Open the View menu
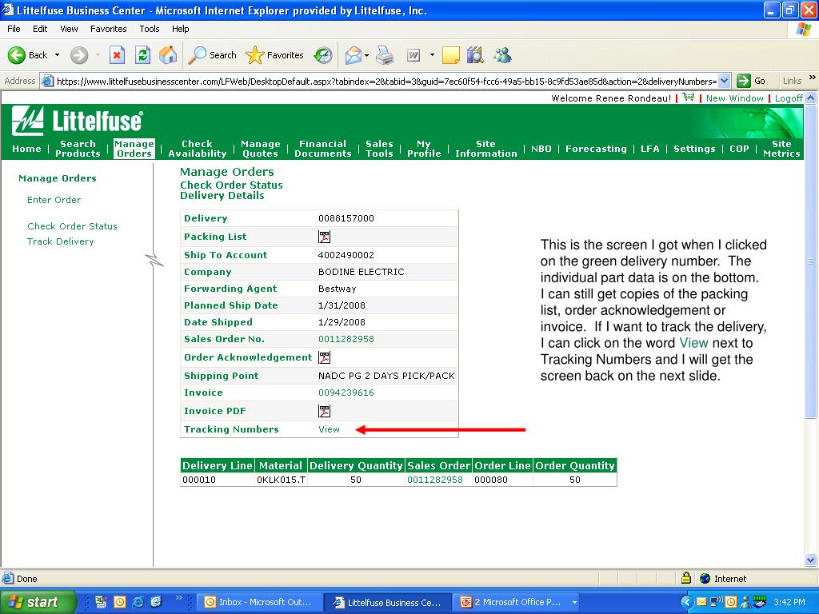This screenshot has height=614, width=819. click(x=69, y=29)
